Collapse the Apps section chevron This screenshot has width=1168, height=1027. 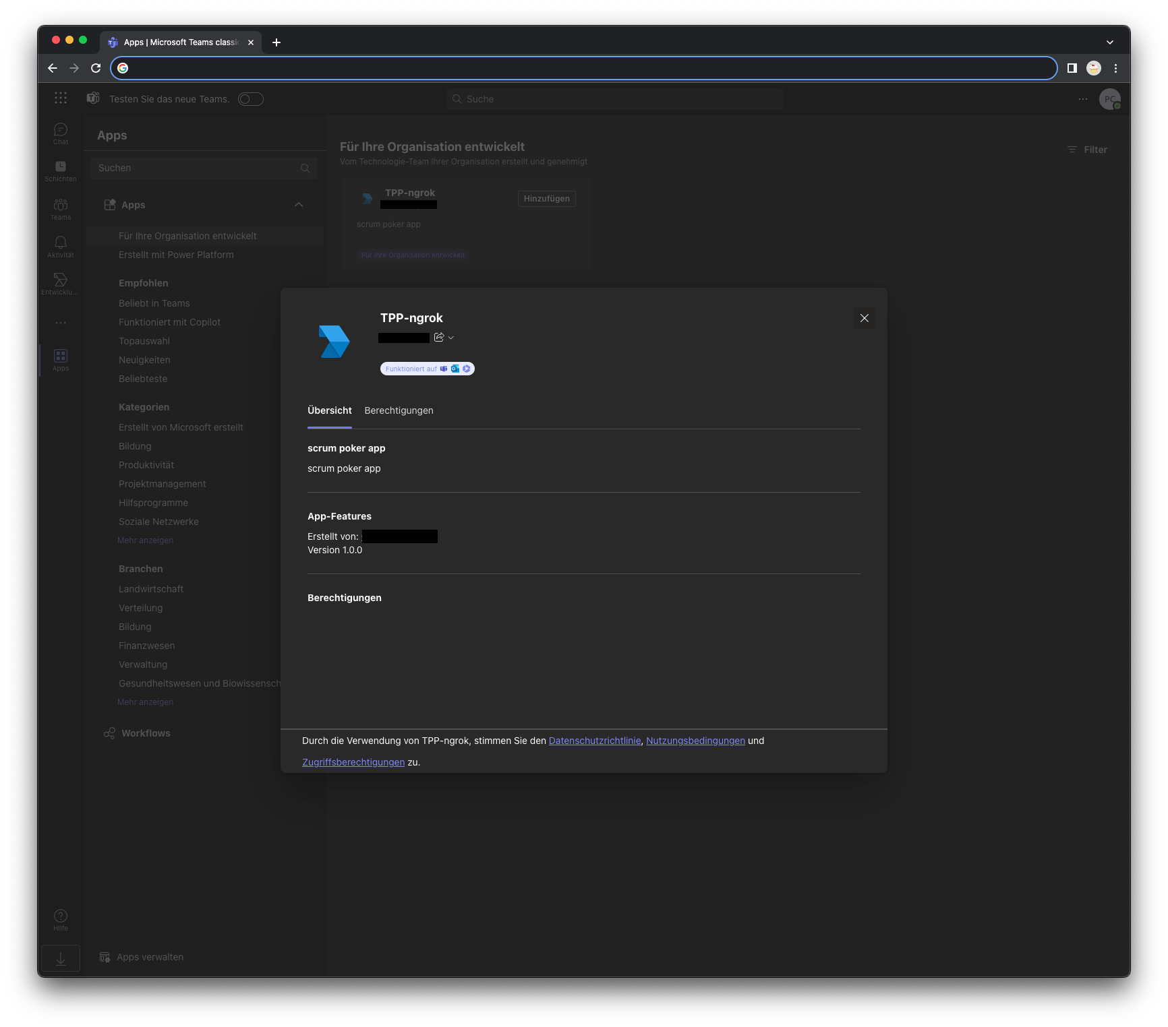click(299, 205)
